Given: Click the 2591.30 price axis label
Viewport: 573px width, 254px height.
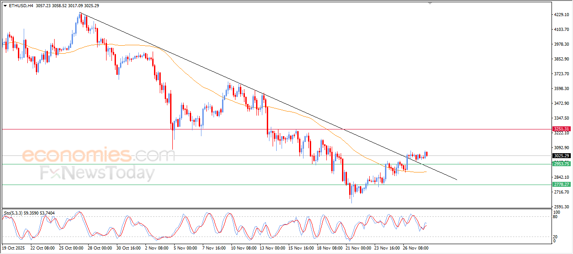Looking at the screenshot, I should tap(560, 207).
